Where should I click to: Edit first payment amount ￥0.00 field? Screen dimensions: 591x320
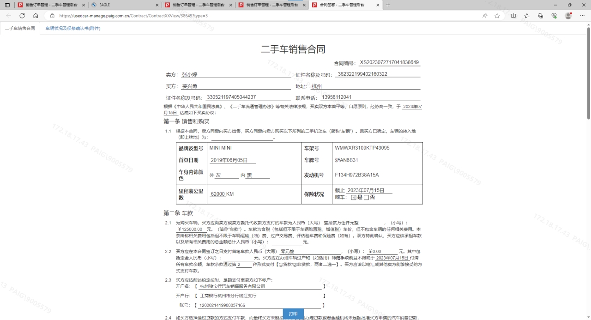383,252
